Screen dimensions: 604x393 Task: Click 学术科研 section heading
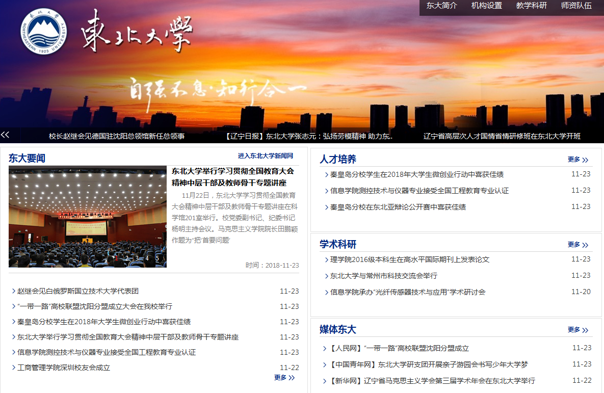[x=338, y=244]
